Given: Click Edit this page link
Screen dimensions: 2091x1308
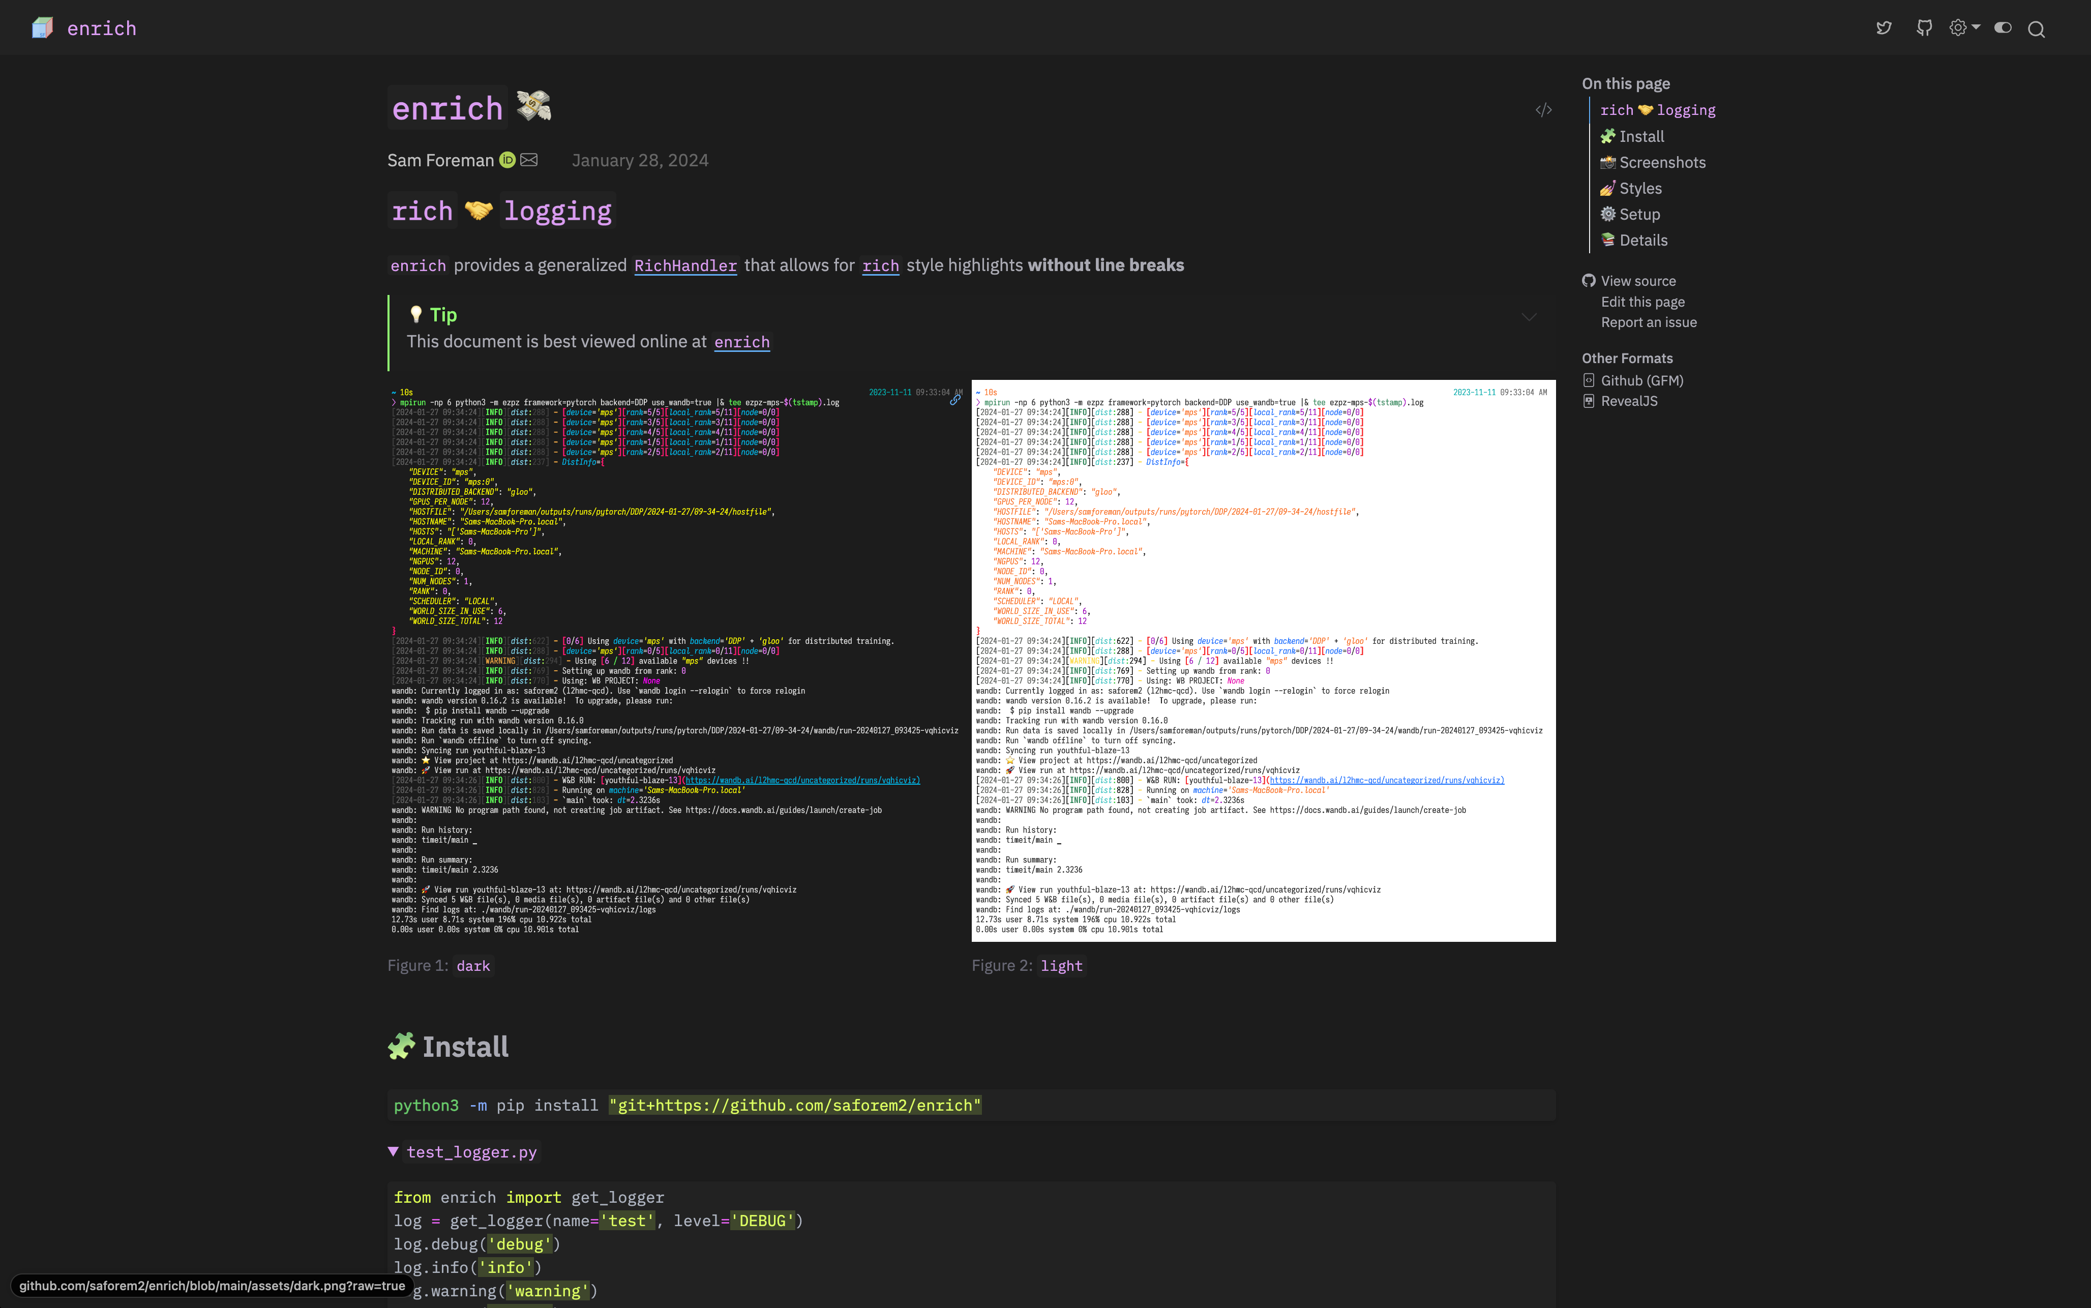Looking at the screenshot, I should click(x=1642, y=302).
